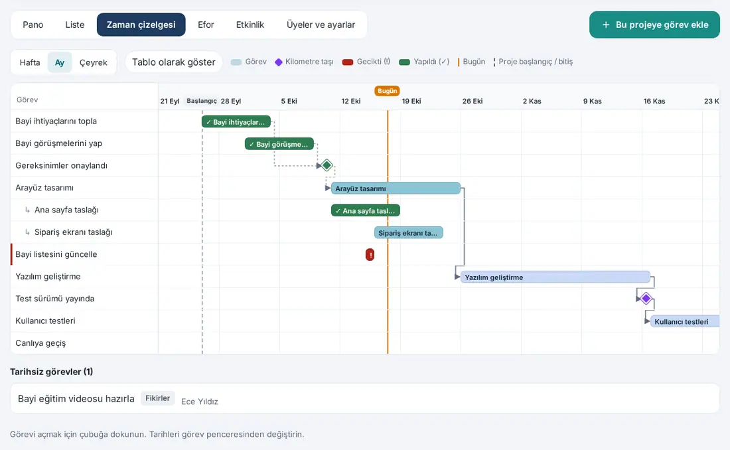Open the Ana sayfa tasl… task bar
730x450 pixels.
366,210
